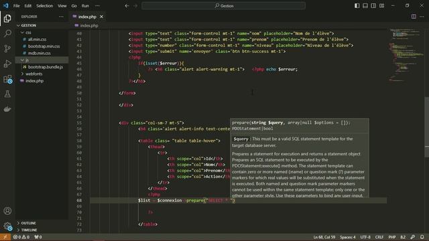
Task: Go back using the navigation arrow
Action: tap(127, 5)
